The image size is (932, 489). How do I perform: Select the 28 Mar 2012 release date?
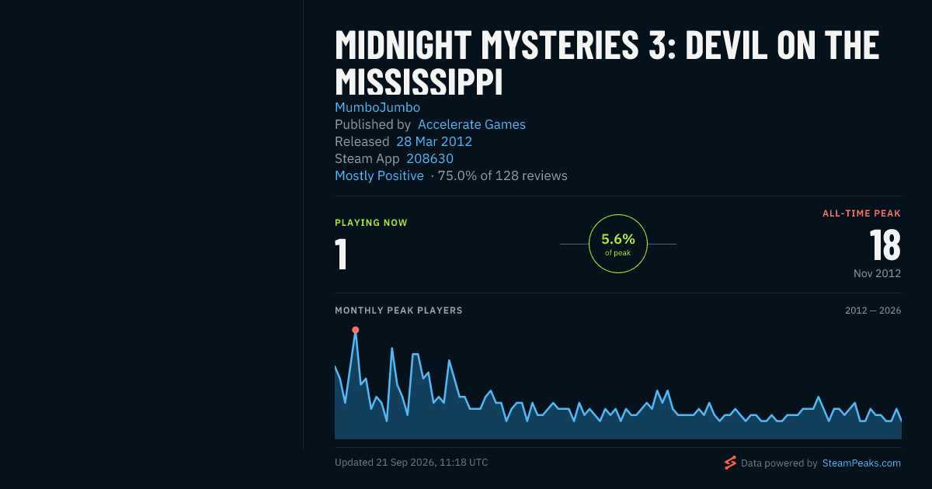click(x=434, y=141)
